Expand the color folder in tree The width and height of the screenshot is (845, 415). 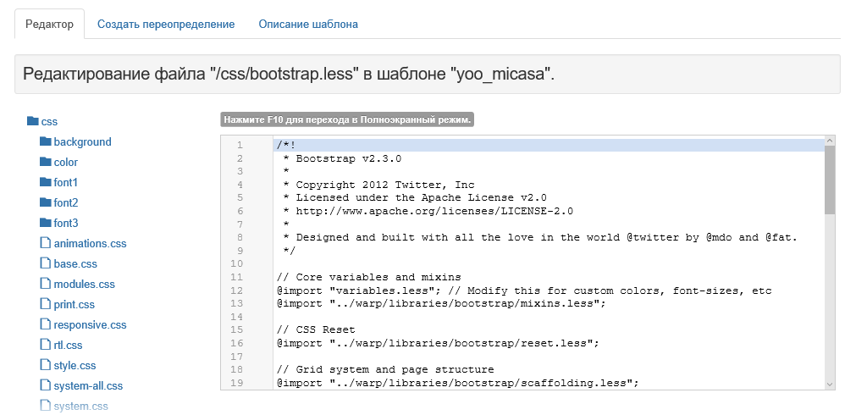(66, 163)
